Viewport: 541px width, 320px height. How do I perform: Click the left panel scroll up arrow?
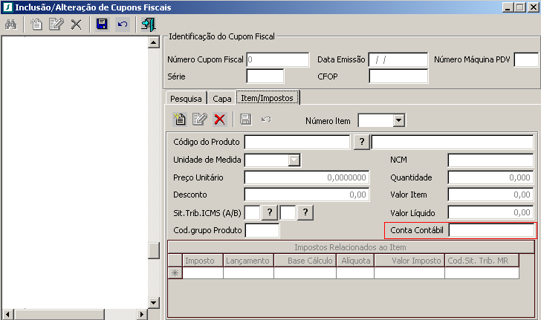click(x=154, y=42)
